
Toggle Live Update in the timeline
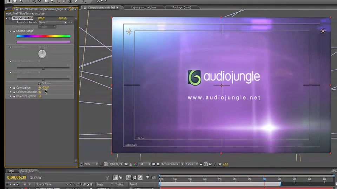tap(115, 177)
